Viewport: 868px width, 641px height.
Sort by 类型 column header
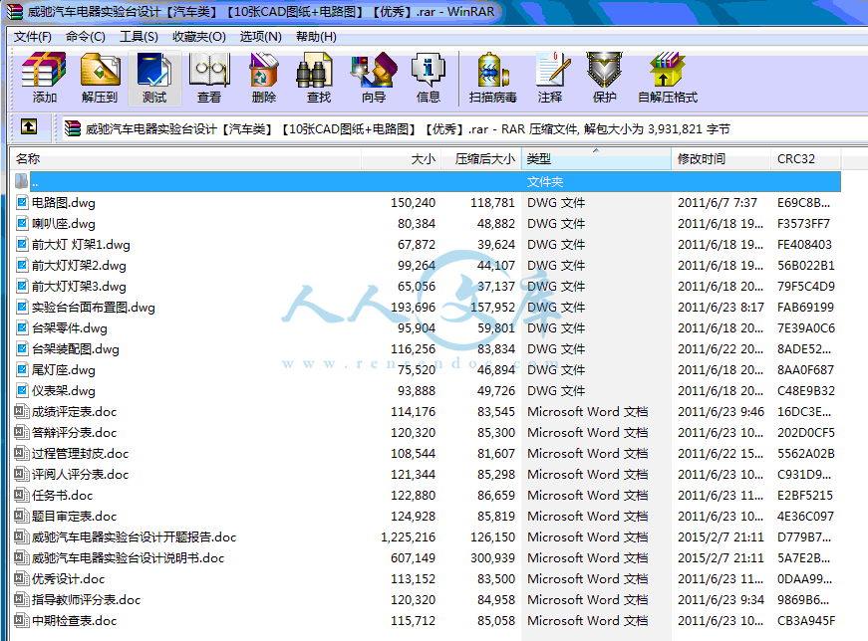[596, 159]
